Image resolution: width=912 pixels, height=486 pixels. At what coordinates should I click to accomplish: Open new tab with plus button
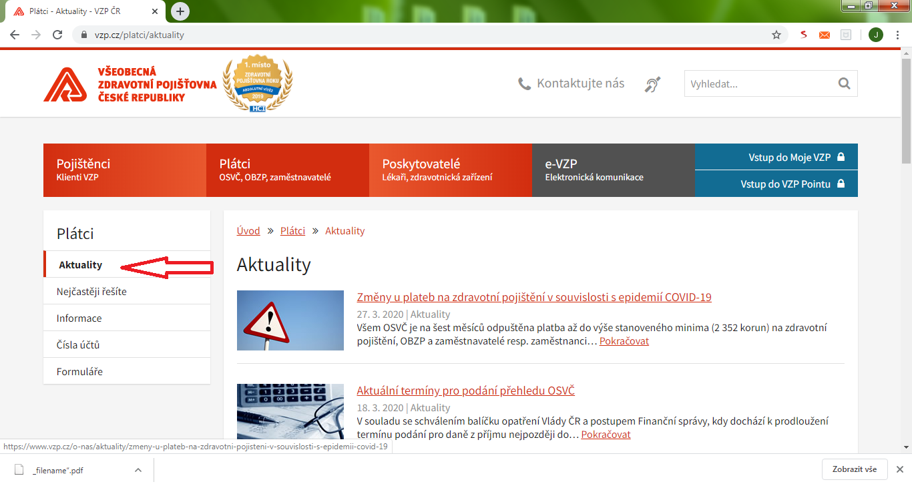[180, 11]
